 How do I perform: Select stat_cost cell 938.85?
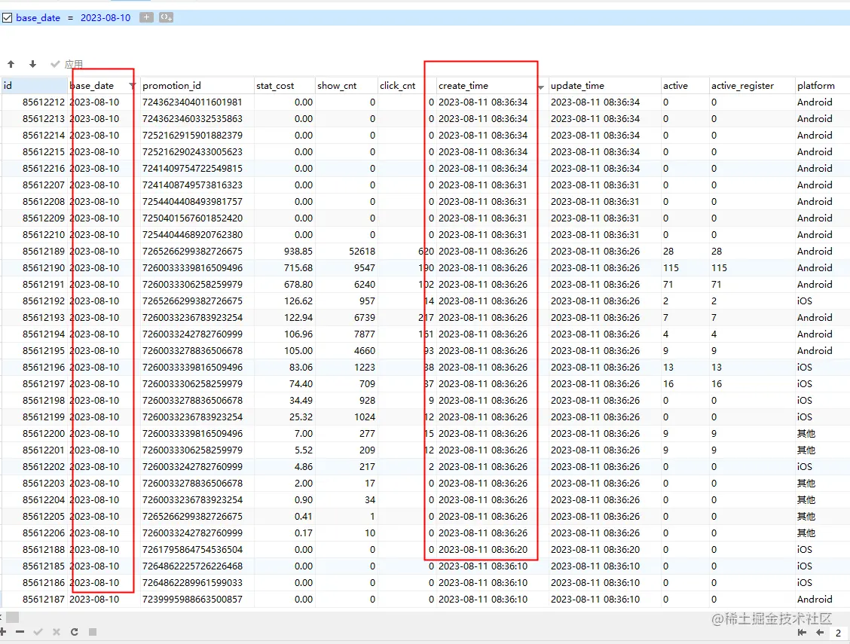coord(285,252)
